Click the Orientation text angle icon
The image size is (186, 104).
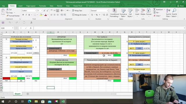point(62,11)
